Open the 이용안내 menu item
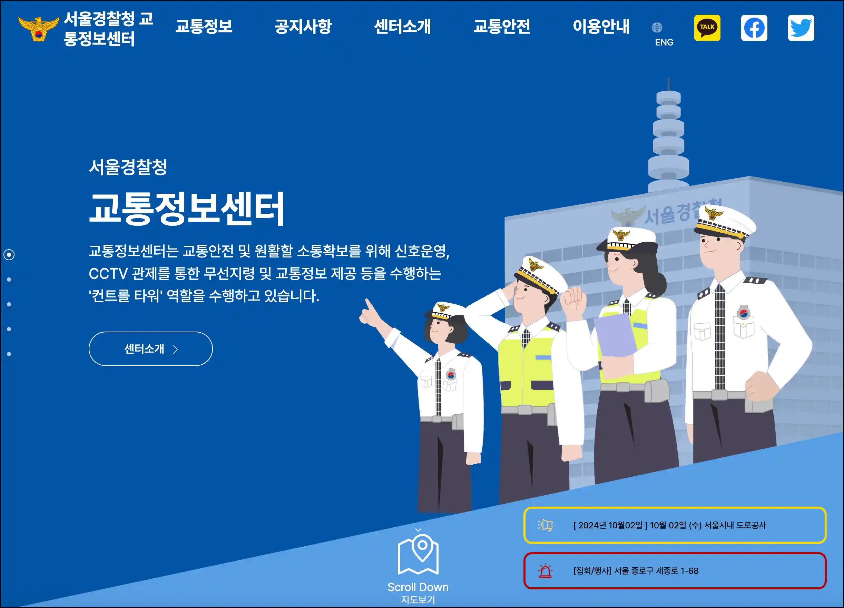The height and width of the screenshot is (608, 844). tap(601, 27)
